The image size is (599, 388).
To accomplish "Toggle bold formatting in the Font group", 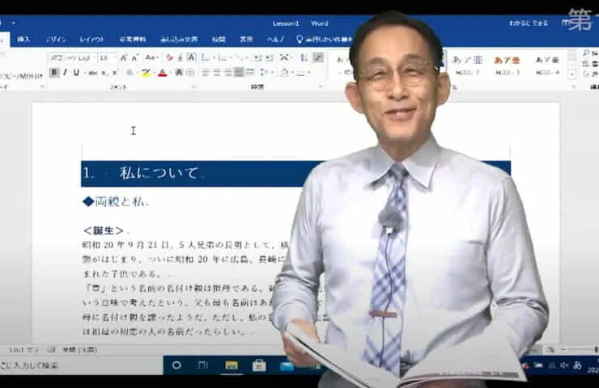I will point(54,73).
